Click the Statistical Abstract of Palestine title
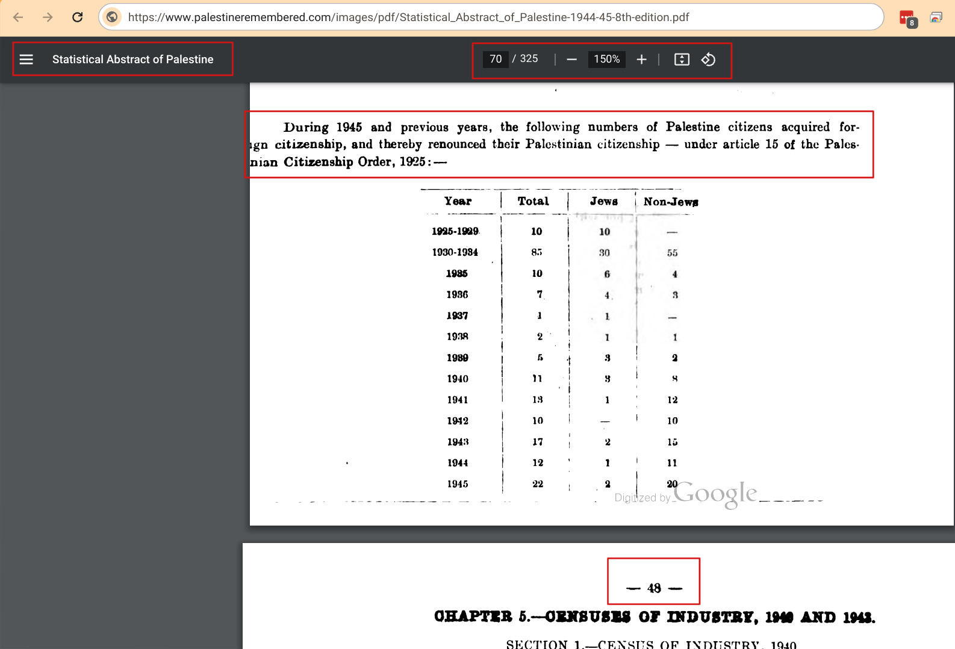 click(132, 60)
